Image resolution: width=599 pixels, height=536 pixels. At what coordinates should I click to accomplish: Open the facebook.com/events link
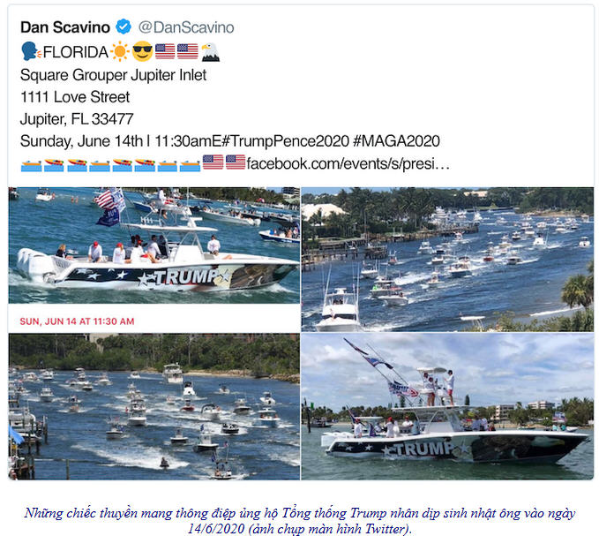tap(348, 163)
